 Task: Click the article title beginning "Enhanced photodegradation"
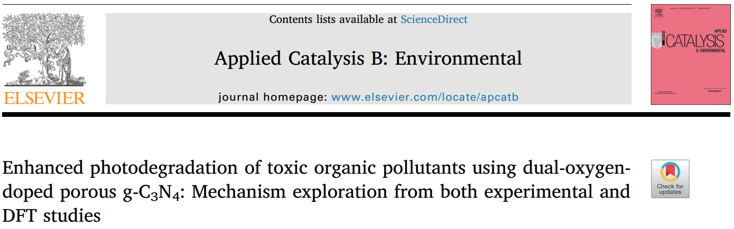point(316,169)
